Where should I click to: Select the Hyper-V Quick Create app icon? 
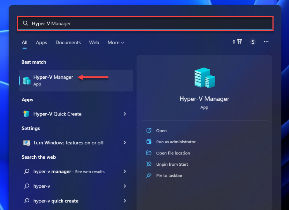click(27, 114)
